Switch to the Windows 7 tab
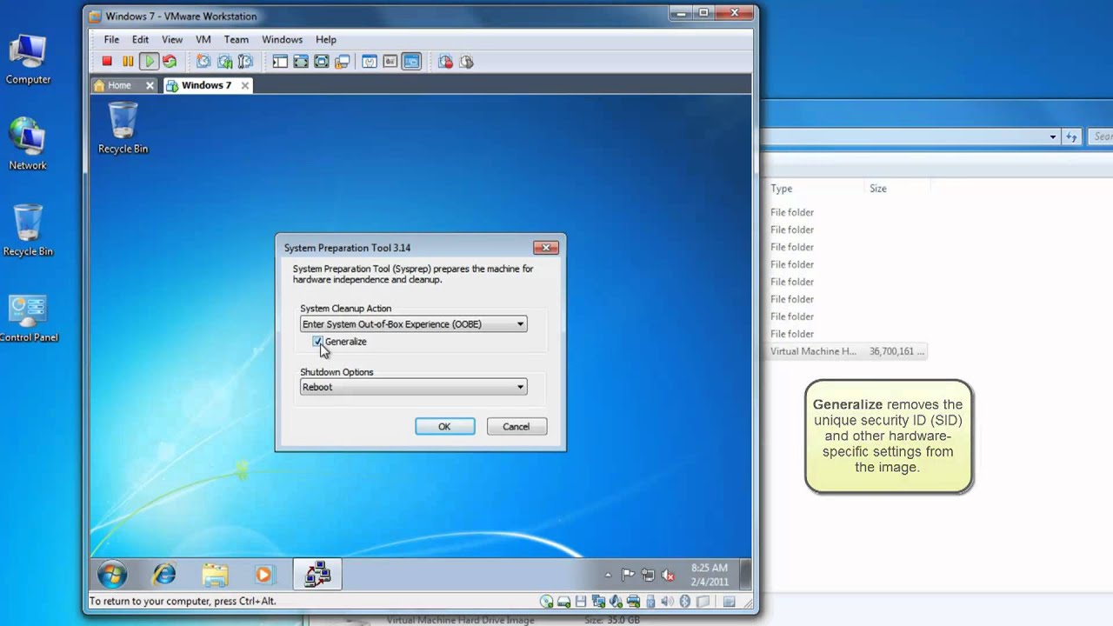 [206, 85]
